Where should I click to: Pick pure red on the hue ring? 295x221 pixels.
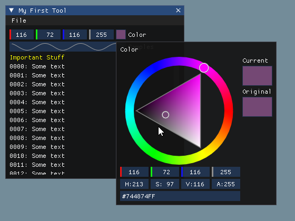click(229, 111)
